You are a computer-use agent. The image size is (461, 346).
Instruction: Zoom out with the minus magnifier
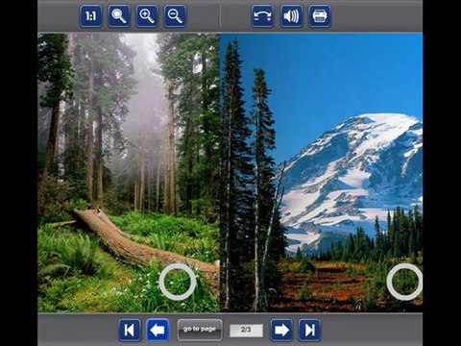(175, 16)
